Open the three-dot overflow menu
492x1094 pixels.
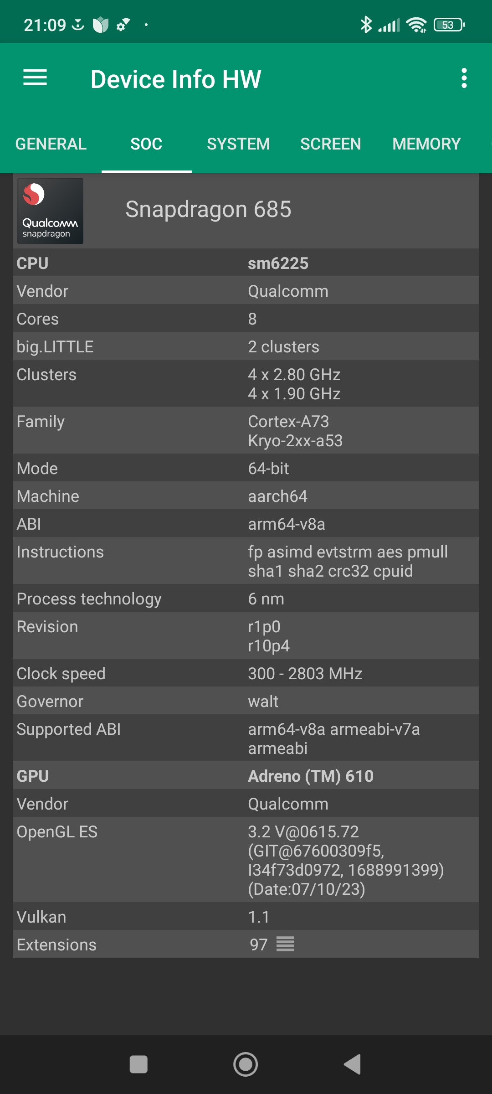click(x=464, y=78)
